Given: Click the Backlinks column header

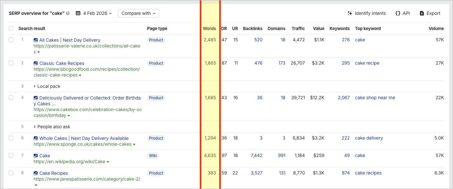Looking at the screenshot, I should click(253, 28).
